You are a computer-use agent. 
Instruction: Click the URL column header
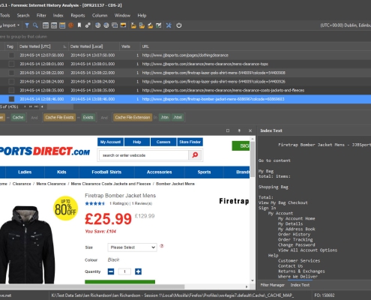click(256, 46)
